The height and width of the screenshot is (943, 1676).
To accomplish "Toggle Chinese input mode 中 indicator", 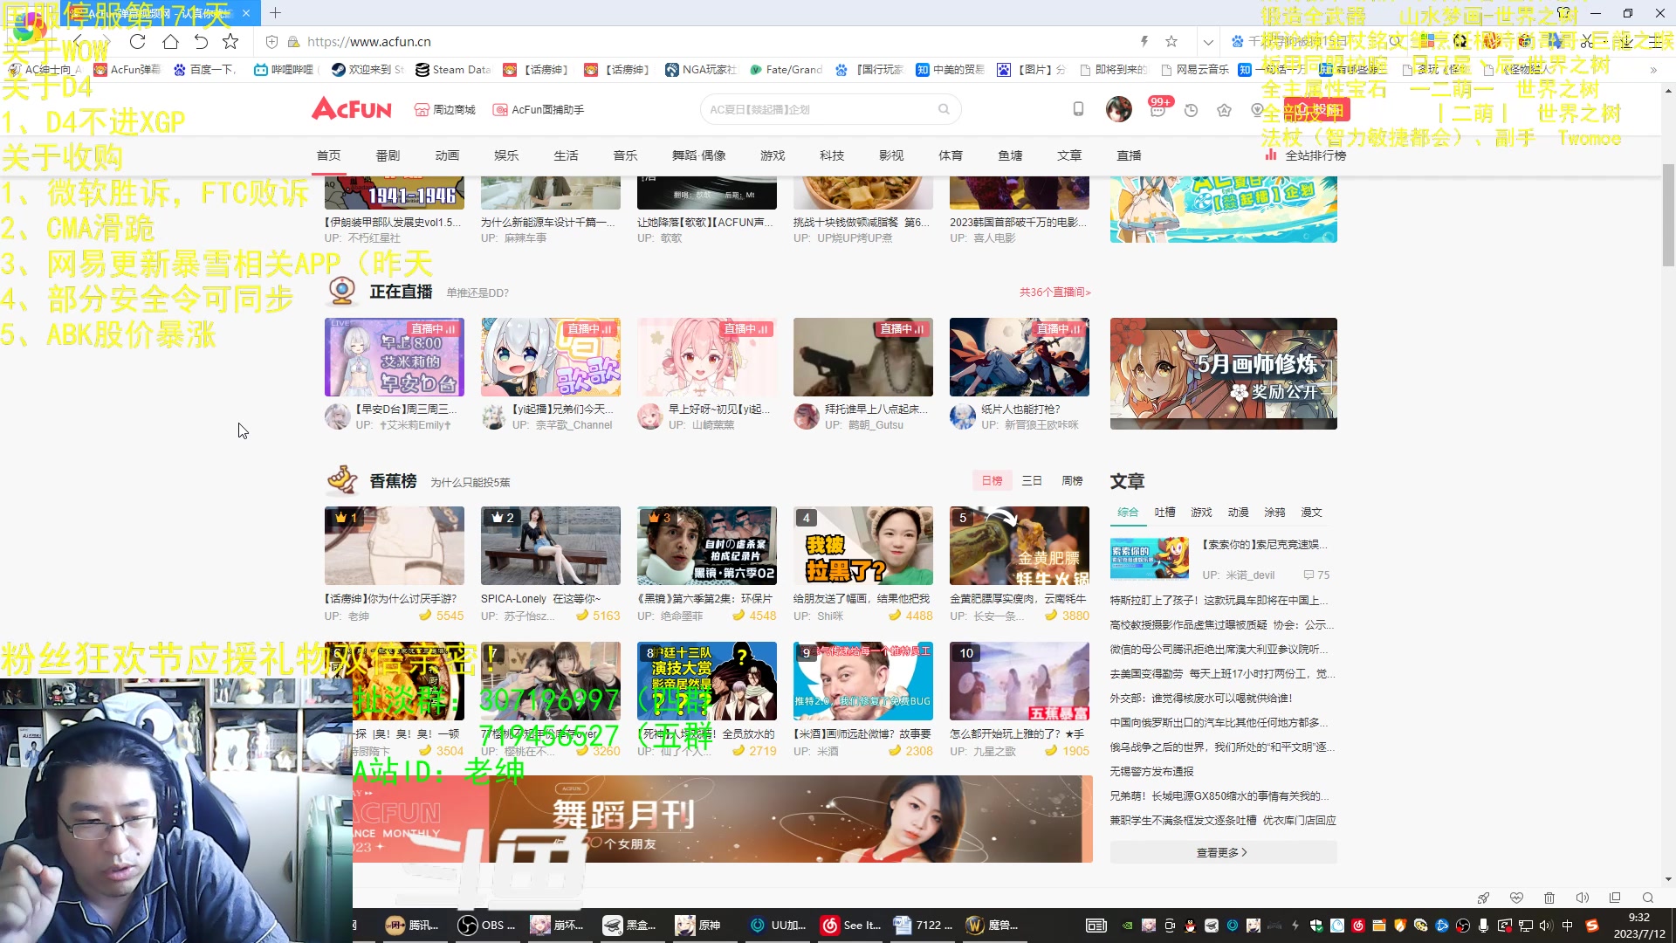I will click(1568, 926).
